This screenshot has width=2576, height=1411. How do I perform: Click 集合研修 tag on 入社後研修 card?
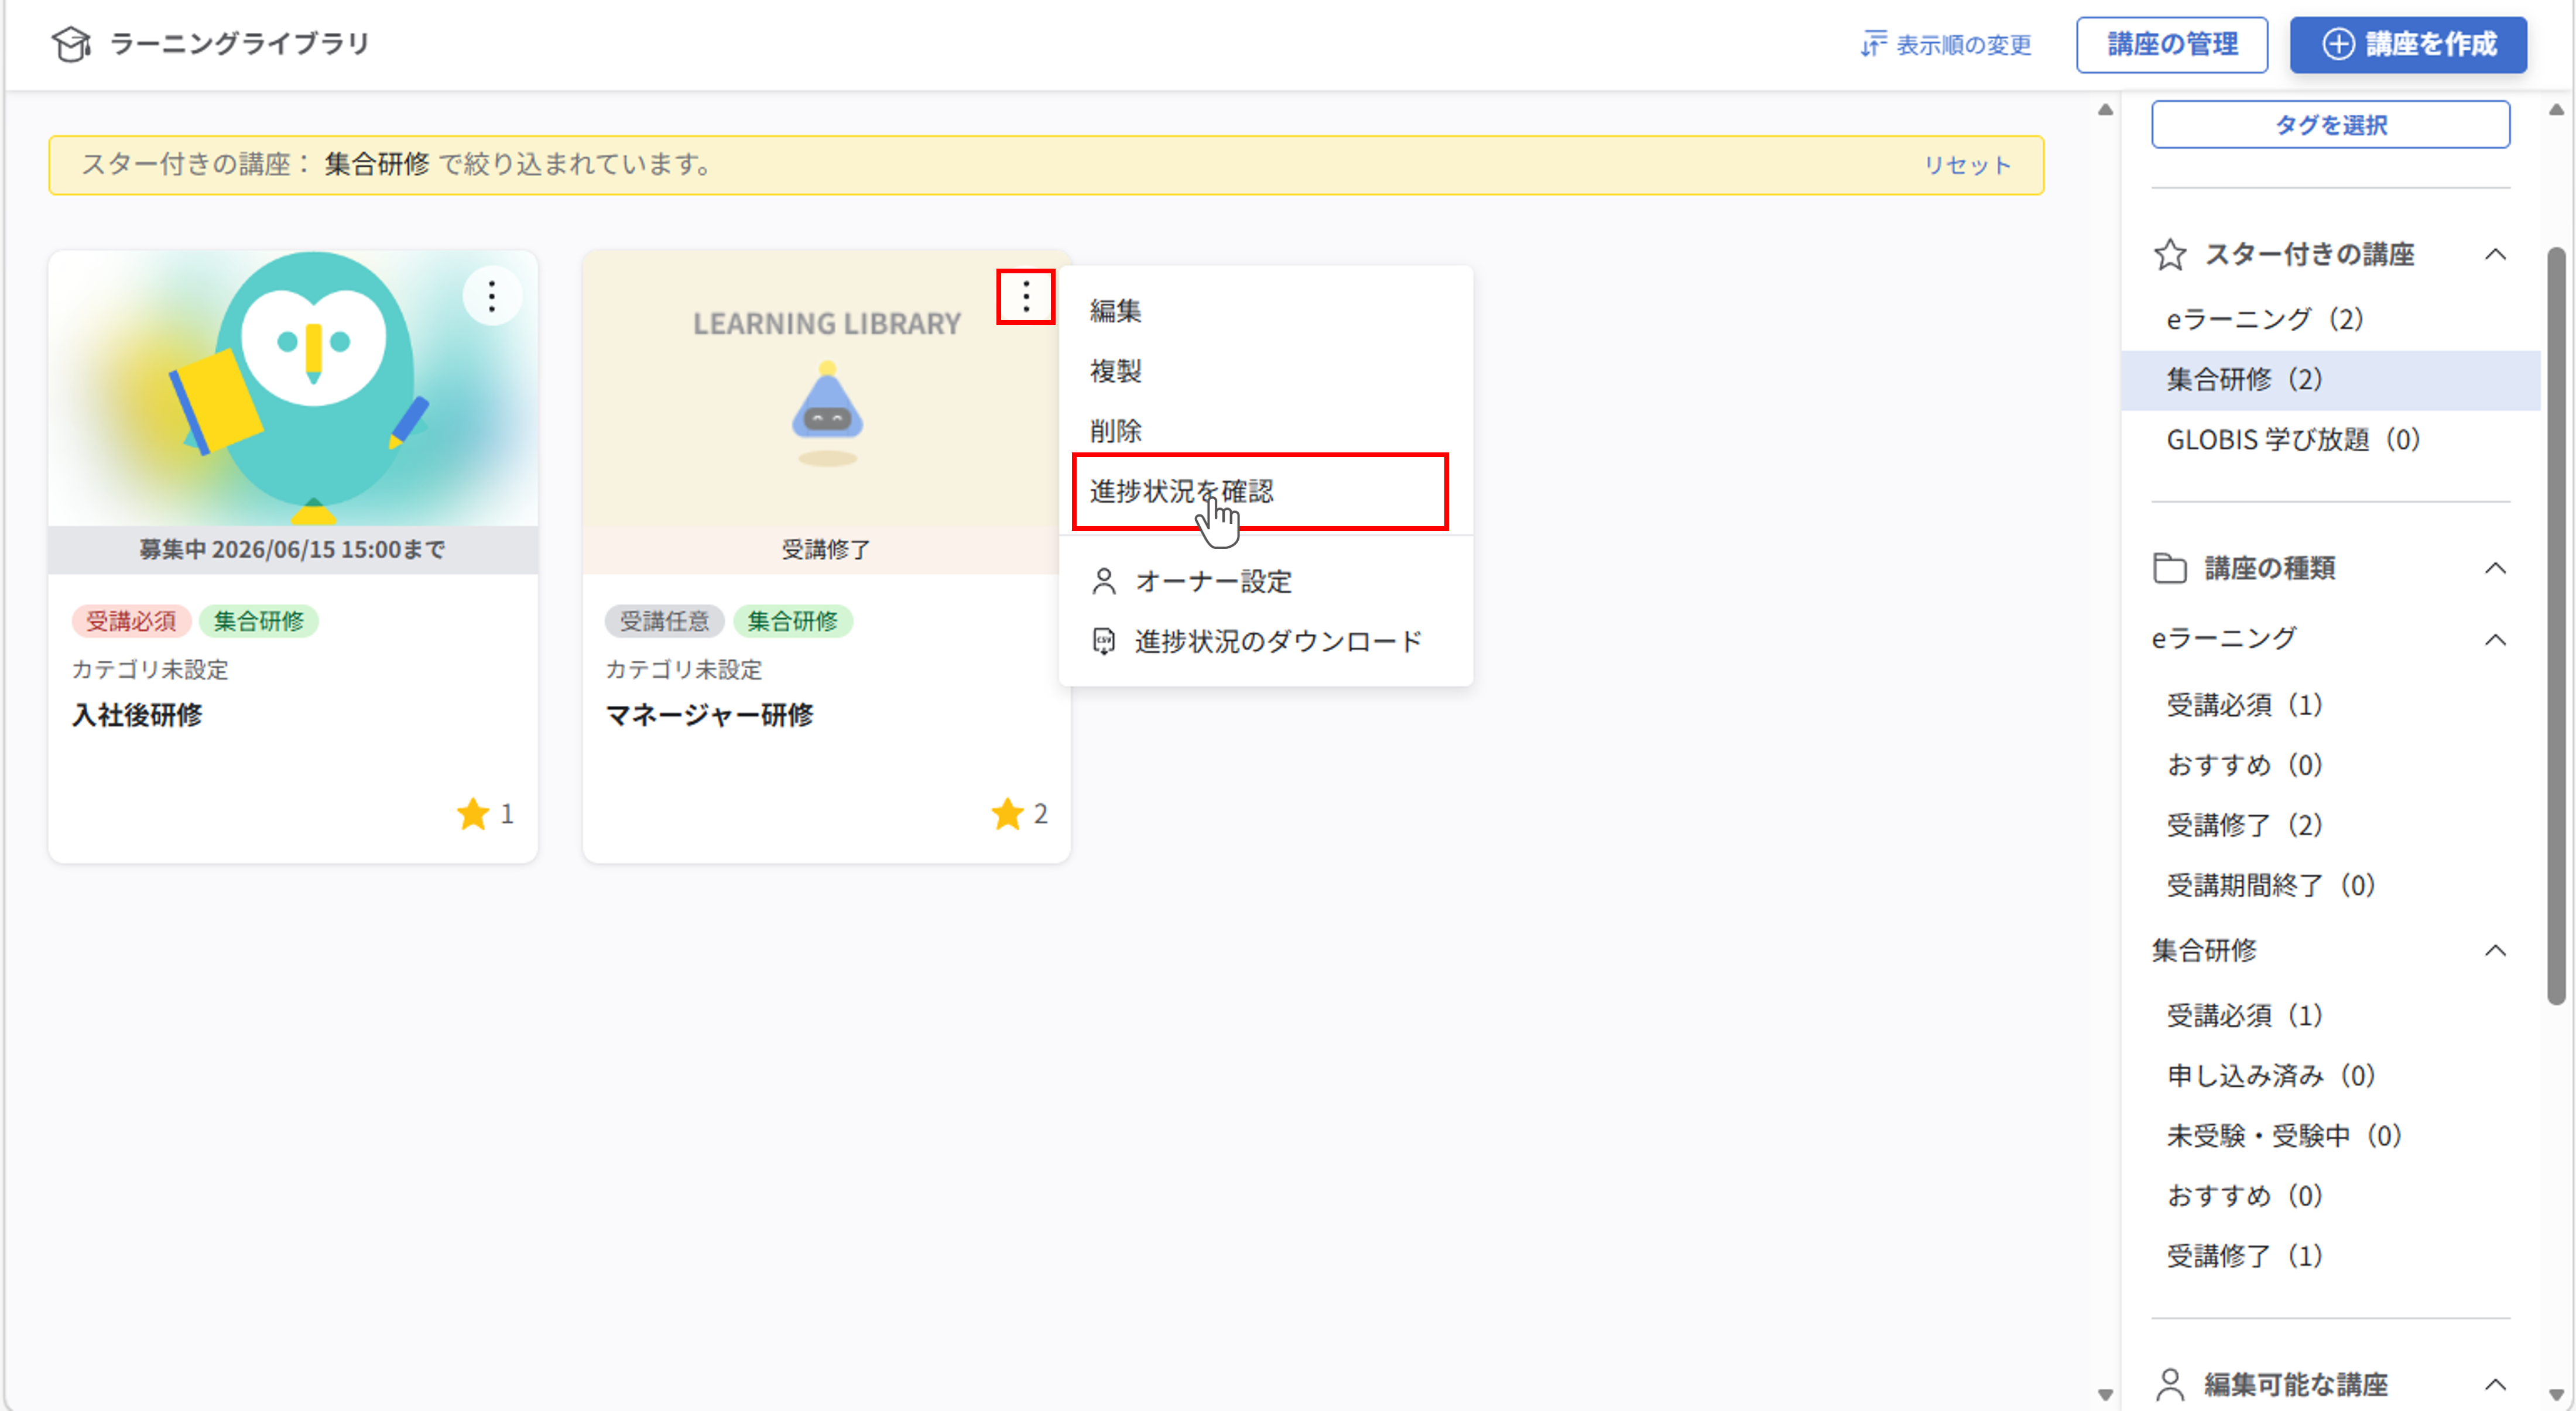coord(258,620)
